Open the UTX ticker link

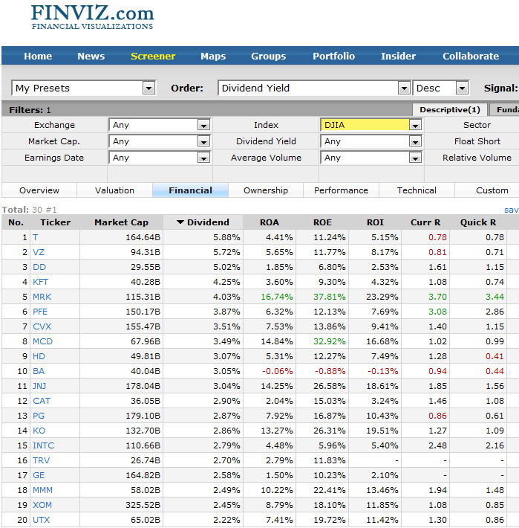(x=42, y=520)
